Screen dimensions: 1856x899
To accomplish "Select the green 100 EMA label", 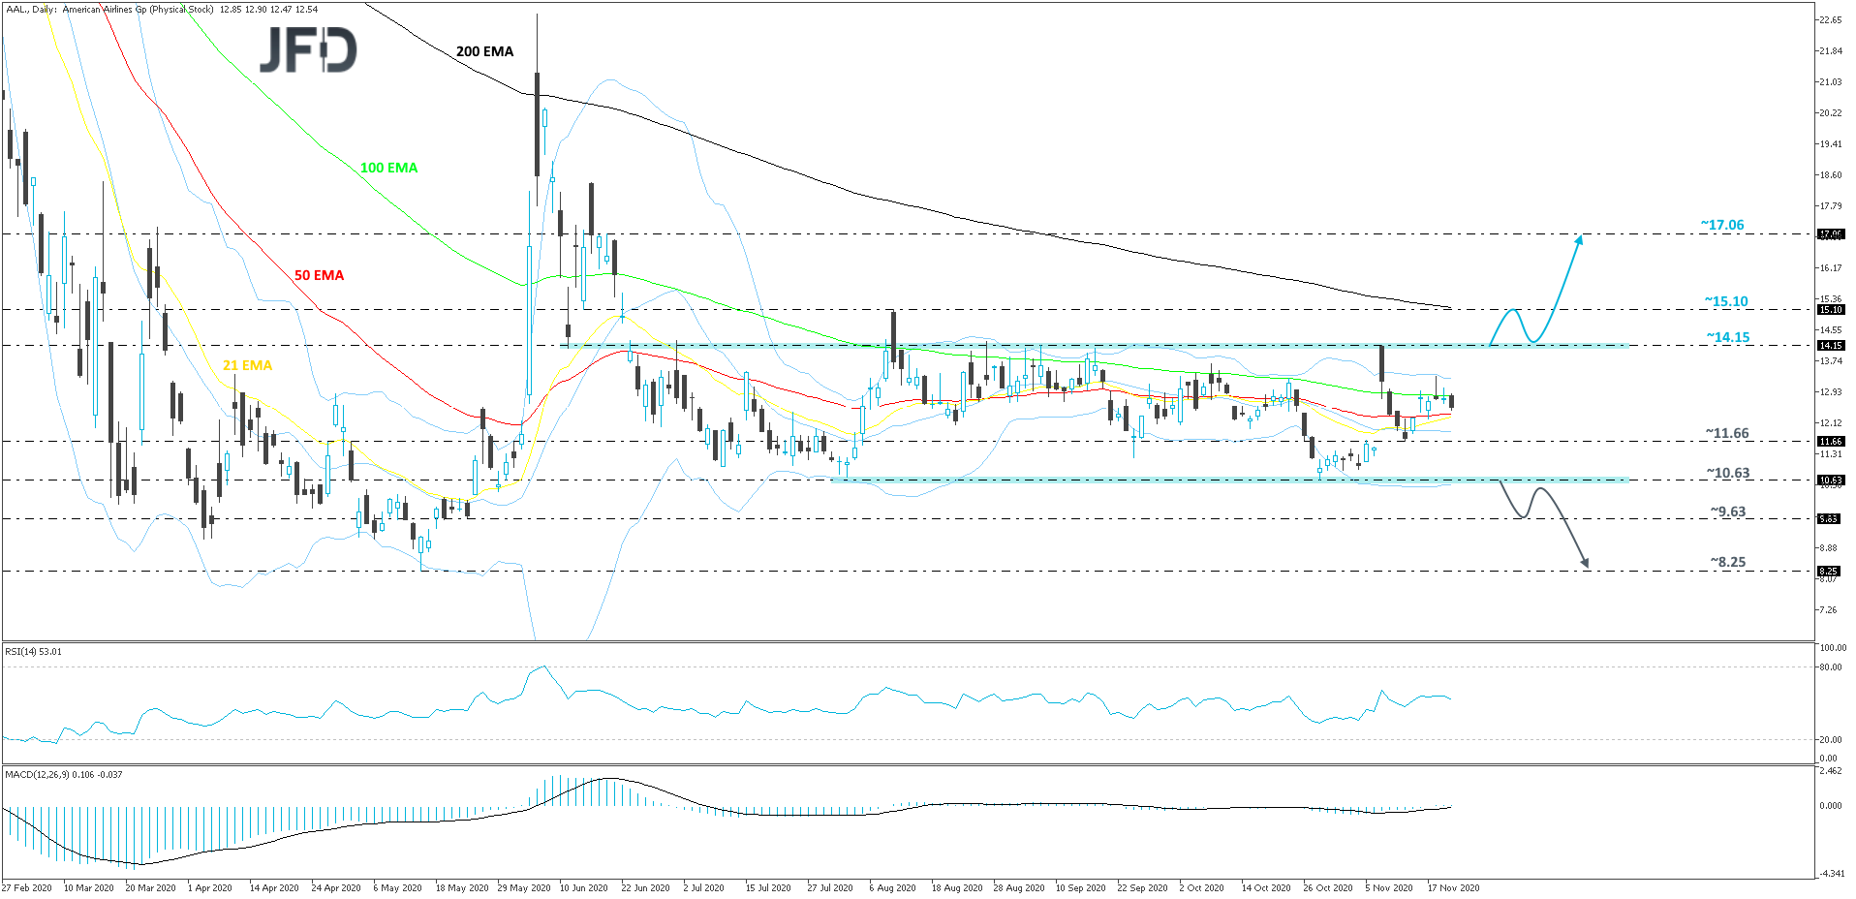I will [388, 168].
